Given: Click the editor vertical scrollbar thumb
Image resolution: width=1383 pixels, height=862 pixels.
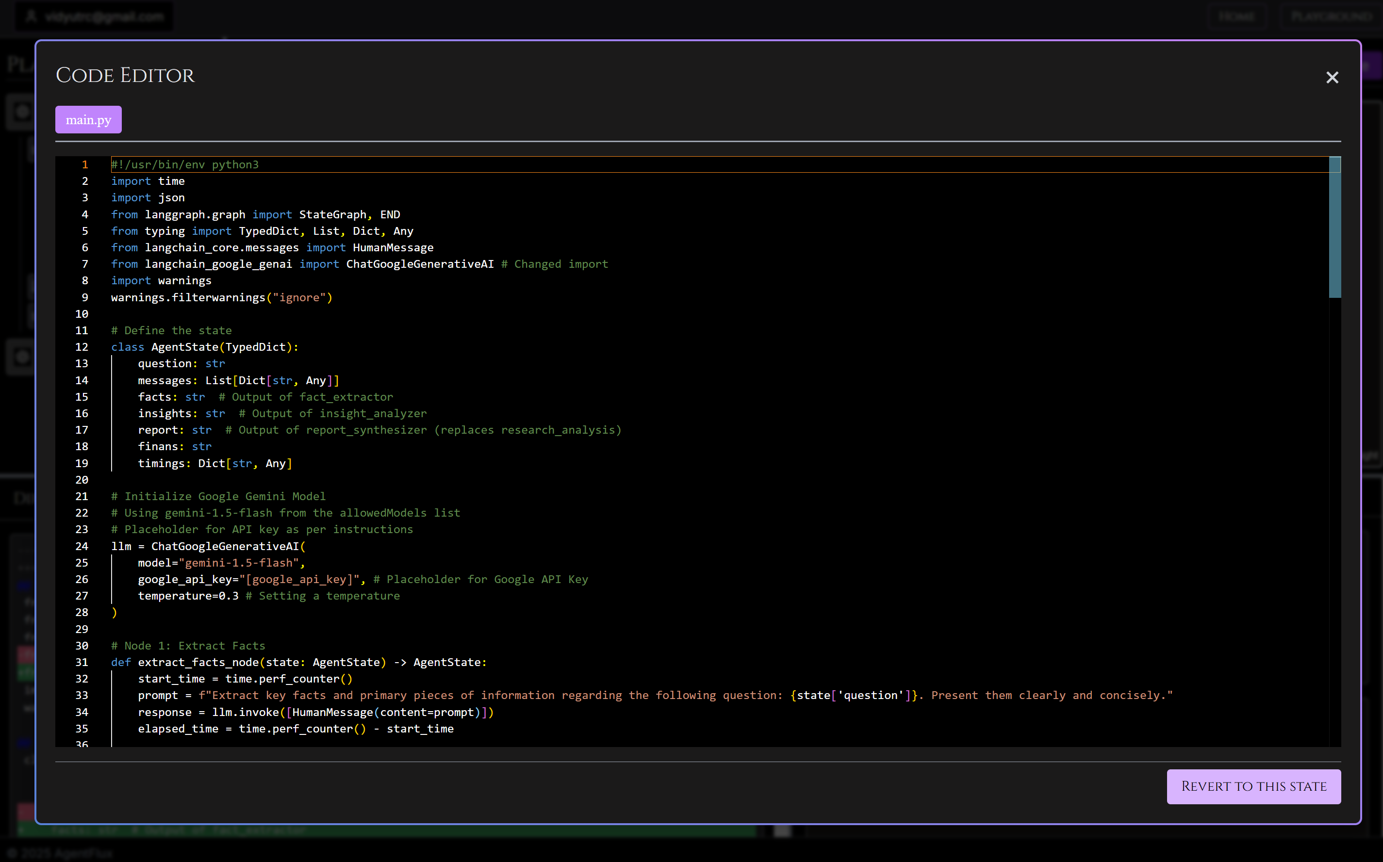Looking at the screenshot, I should click(1334, 228).
